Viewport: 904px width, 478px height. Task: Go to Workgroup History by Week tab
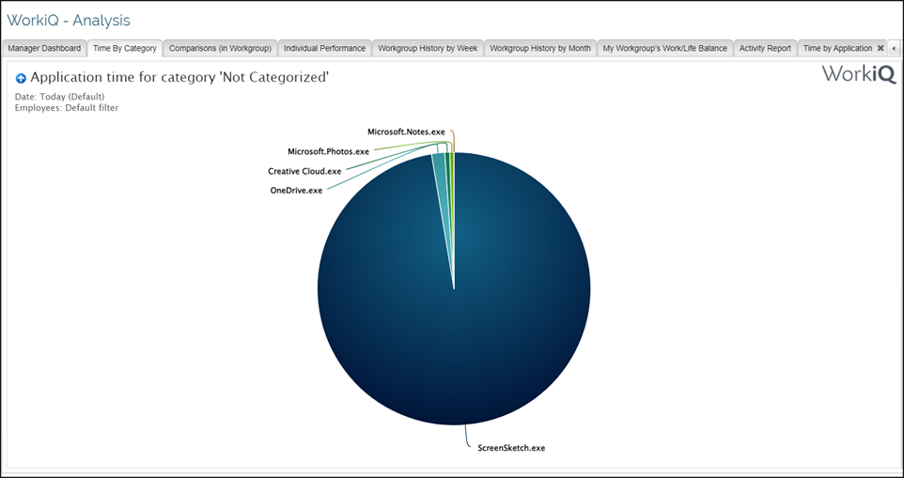pos(428,48)
